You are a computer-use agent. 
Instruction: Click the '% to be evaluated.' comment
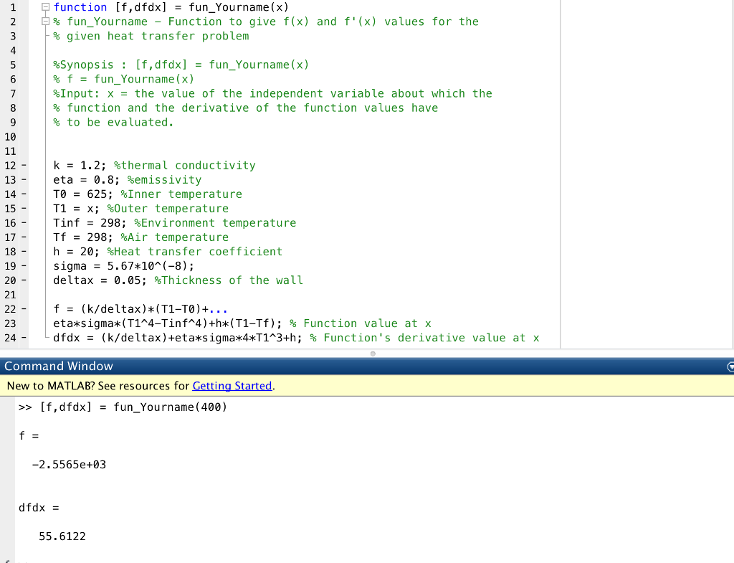click(113, 122)
